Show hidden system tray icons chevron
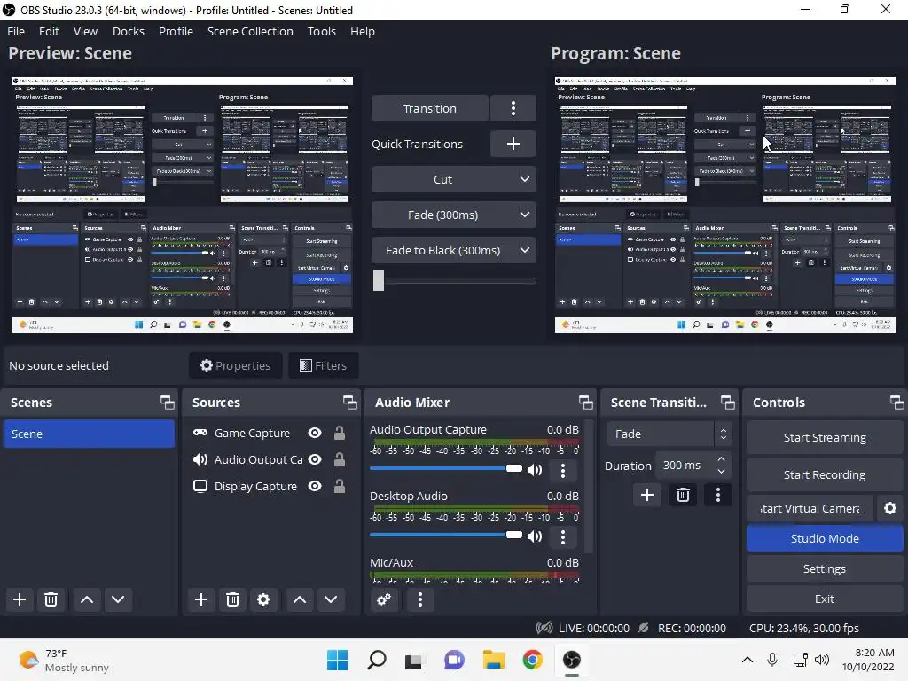This screenshot has height=681, width=908. [748, 659]
